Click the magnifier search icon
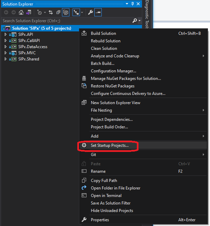This screenshot has height=226, width=210. pos(134,20)
